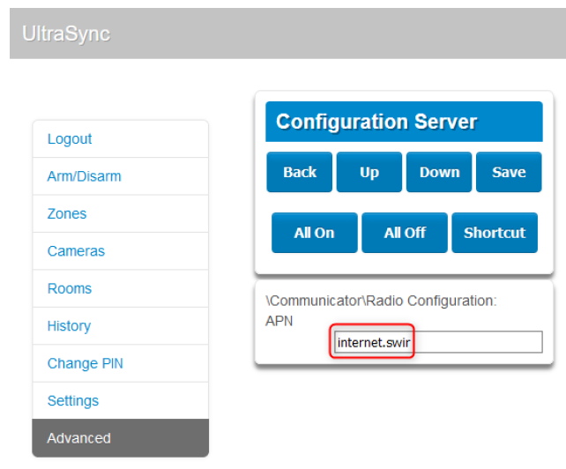Click the Up navigation button
Image resolution: width=566 pixels, height=469 pixels.
point(369,172)
